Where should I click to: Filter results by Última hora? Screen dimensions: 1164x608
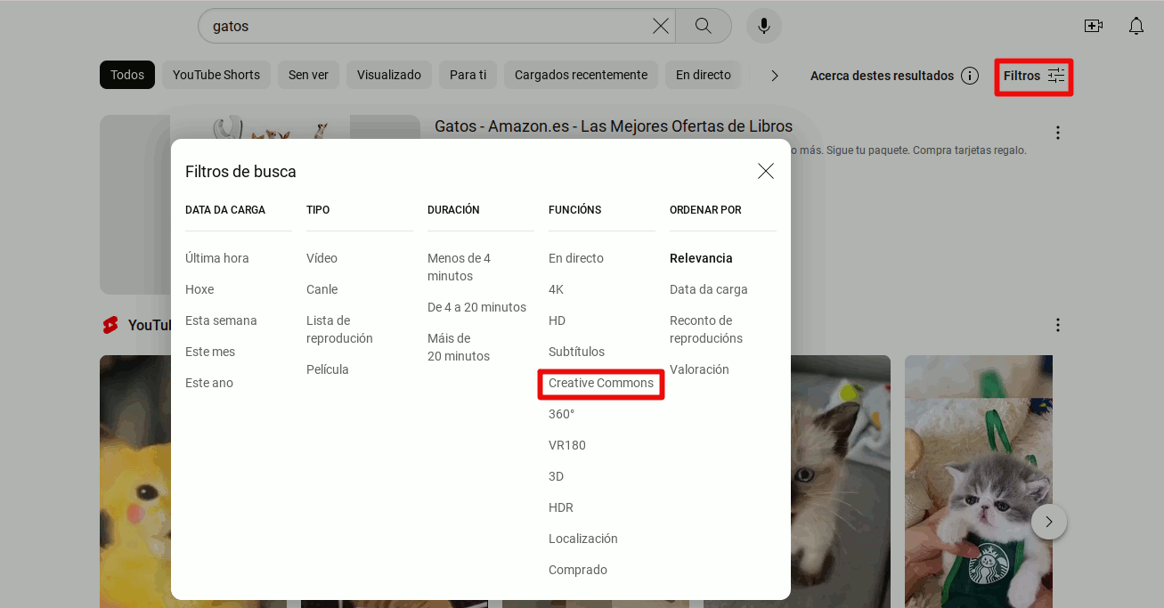pyautogui.click(x=216, y=258)
